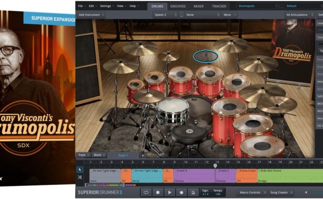Open the Block dropdown menu
Screen dimensions: 323x199
pyautogui.click(x=99, y=155)
